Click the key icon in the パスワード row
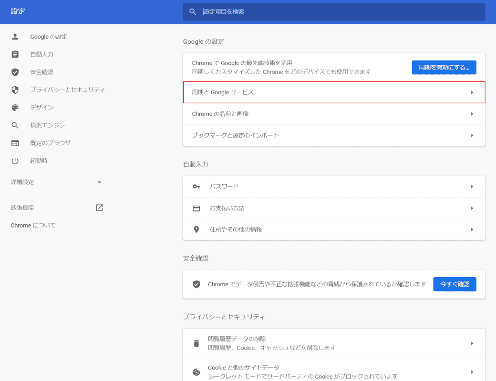The width and height of the screenshot is (496, 381). [196, 187]
